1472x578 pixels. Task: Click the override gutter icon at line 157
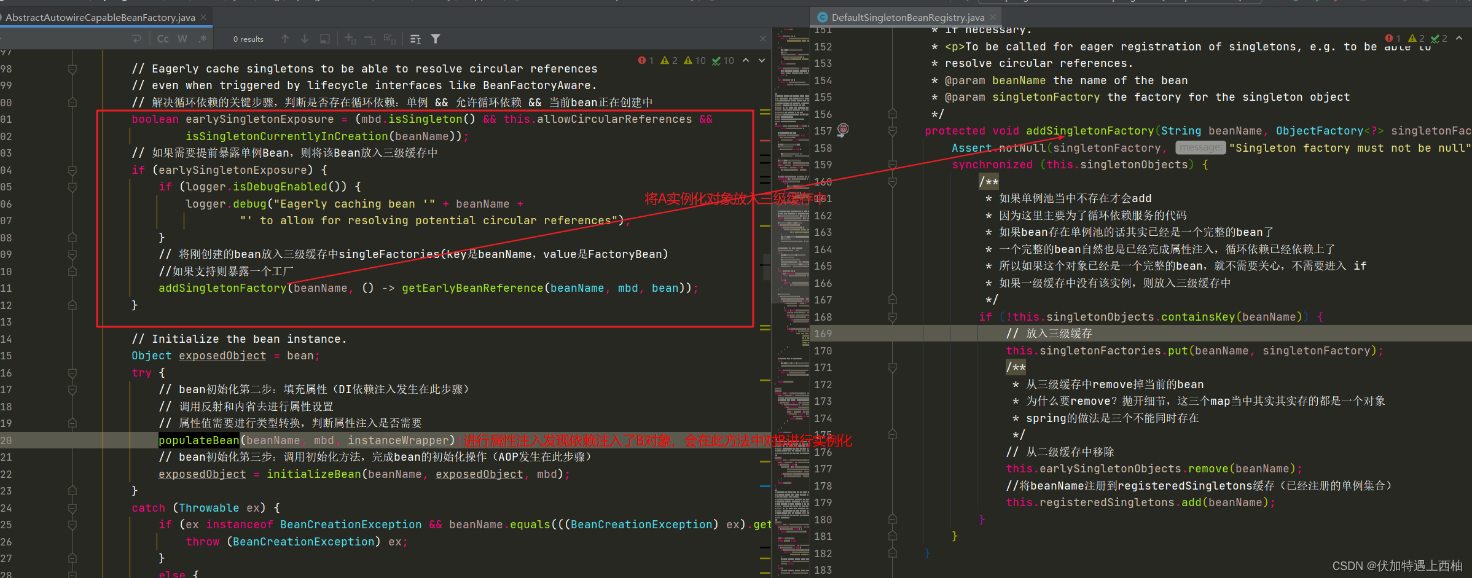point(843,130)
